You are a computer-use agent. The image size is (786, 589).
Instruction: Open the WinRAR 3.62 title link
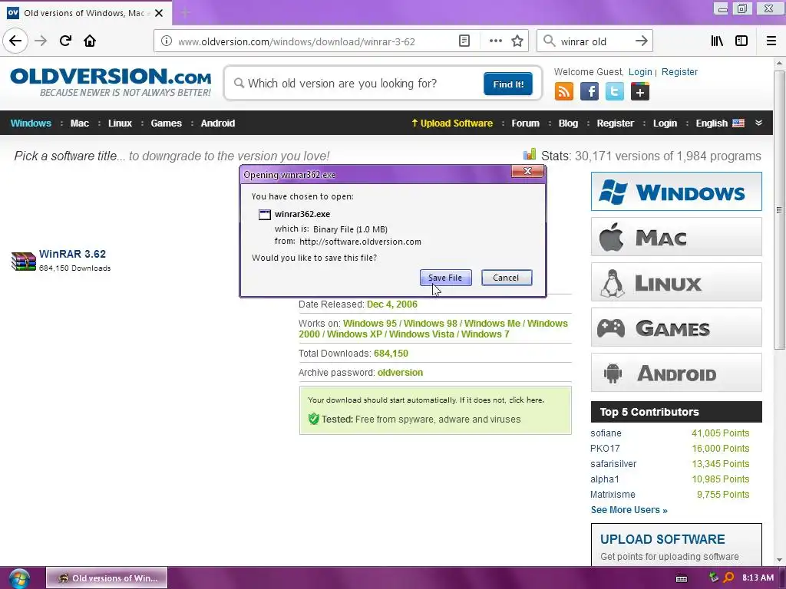tap(72, 254)
